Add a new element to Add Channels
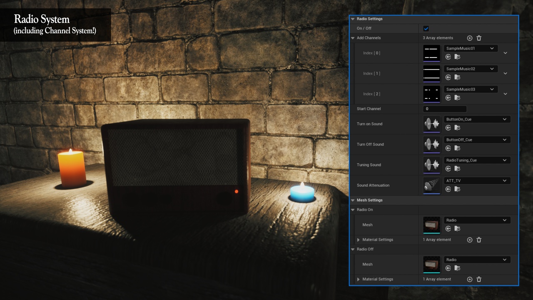Screen dimensions: 533x300 pos(469,38)
